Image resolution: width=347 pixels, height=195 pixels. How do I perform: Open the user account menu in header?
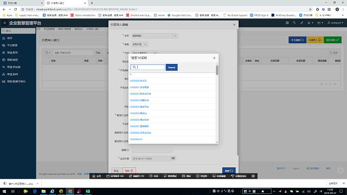click(x=335, y=23)
